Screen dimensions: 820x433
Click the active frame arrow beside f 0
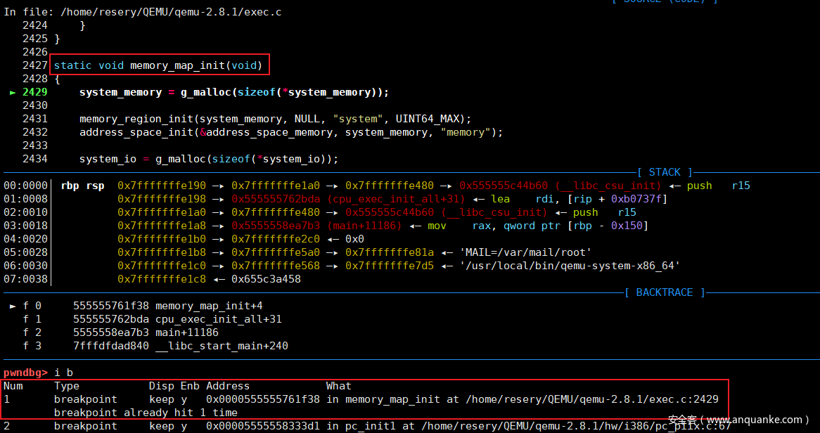click(13, 306)
